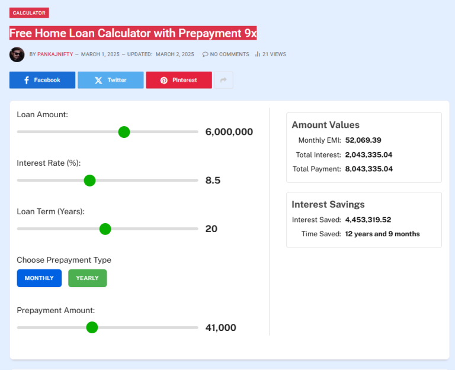Click the MARCH 1, 2025 publish date
This screenshot has height=370, width=455.
pyautogui.click(x=100, y=54)
